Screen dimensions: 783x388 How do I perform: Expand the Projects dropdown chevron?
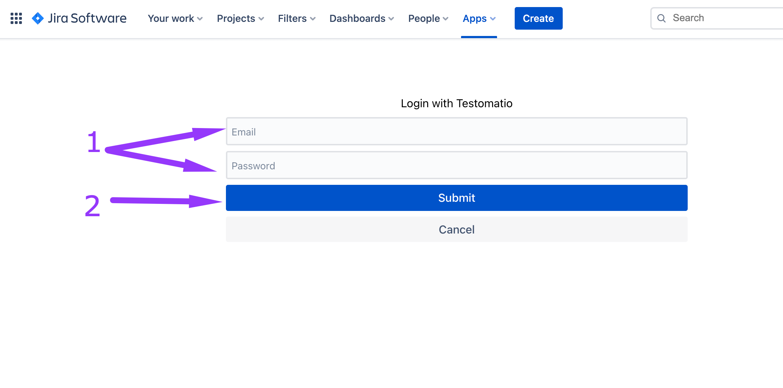click(261, 19)
